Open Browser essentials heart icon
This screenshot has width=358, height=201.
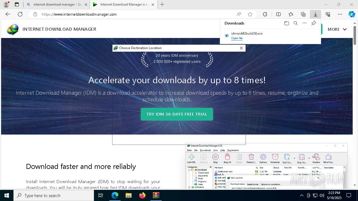(x=328, y=14)
